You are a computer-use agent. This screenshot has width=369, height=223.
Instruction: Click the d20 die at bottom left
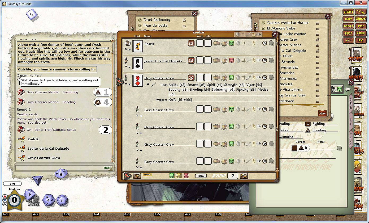click(x=49, y=200)
